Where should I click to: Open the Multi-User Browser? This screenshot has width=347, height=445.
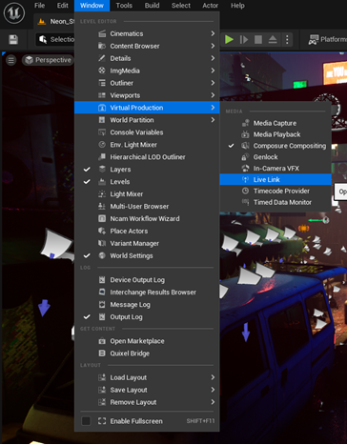click(147, 207)
